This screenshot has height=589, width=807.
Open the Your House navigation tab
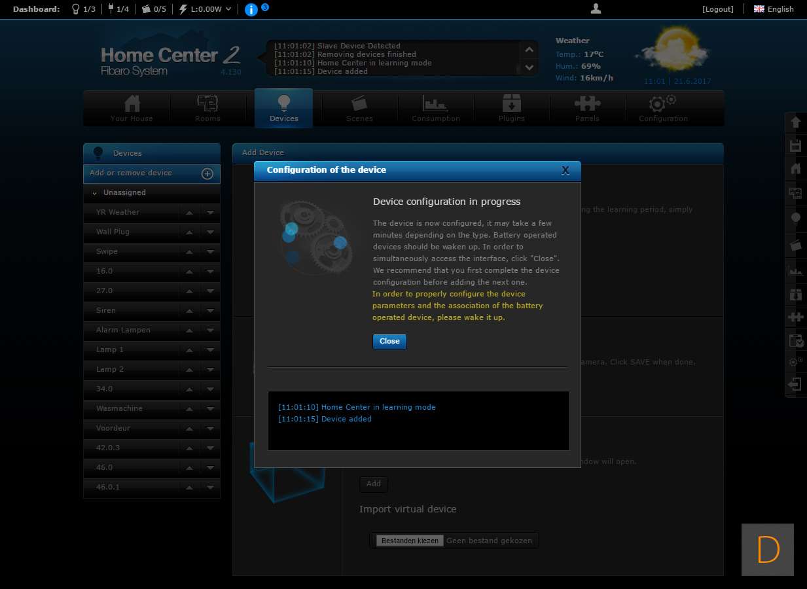[132, 109]
